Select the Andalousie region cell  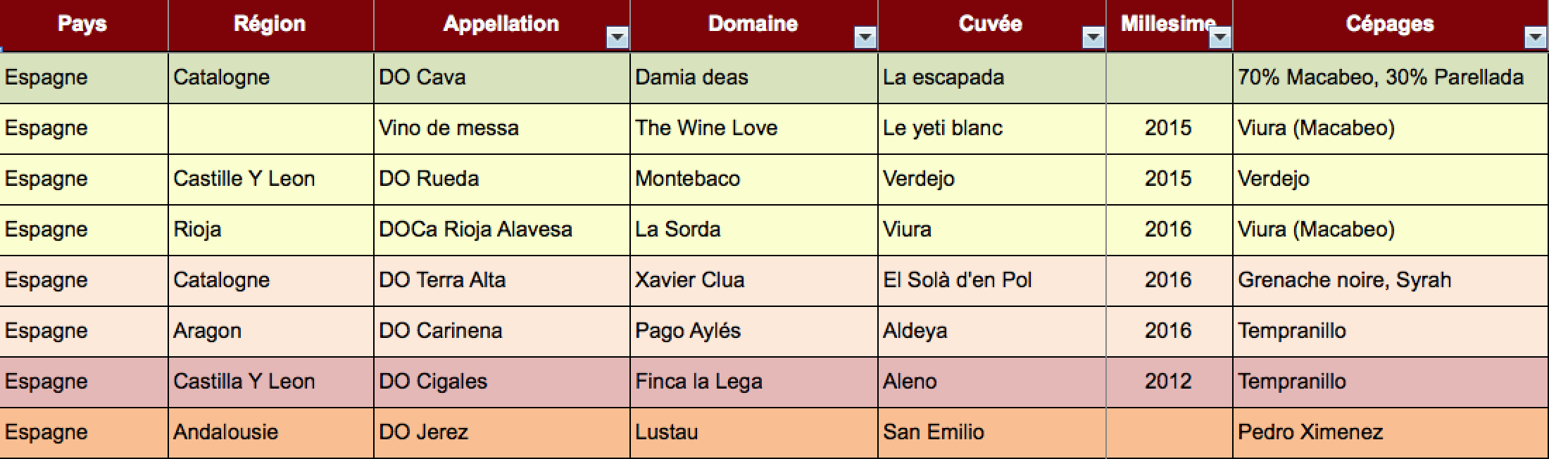click(271, 432)
